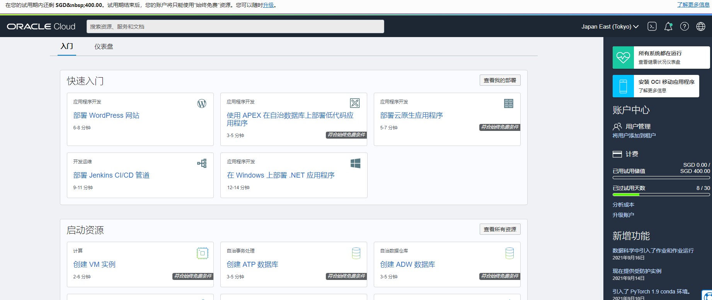Screen dimensions: 712x300
Task: Click the search resources input field
Action: click(x=235, y=27)
